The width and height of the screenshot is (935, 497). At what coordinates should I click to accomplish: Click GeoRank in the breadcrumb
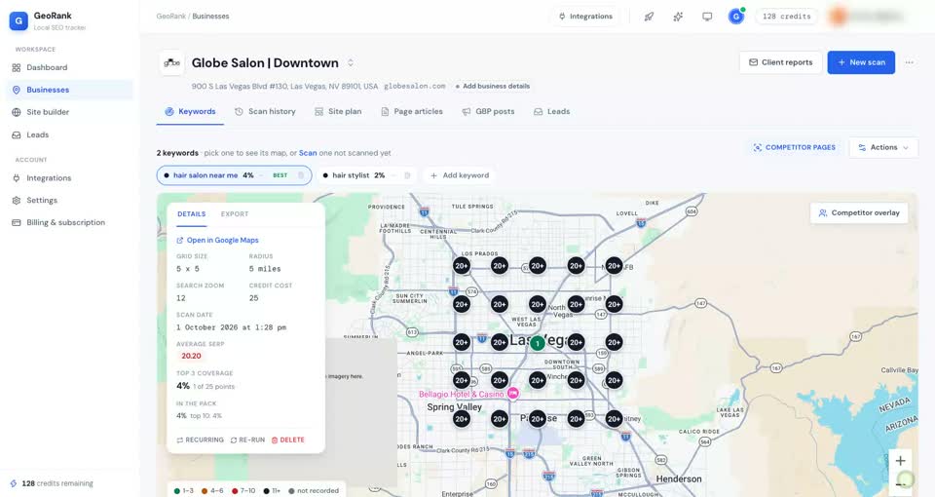171,17
